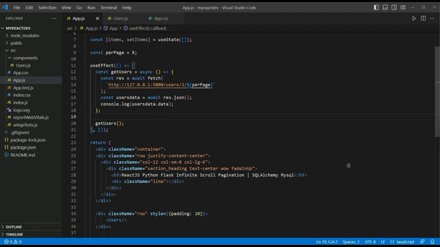
Task: Open the Go menu
Action: pos(79,8)
